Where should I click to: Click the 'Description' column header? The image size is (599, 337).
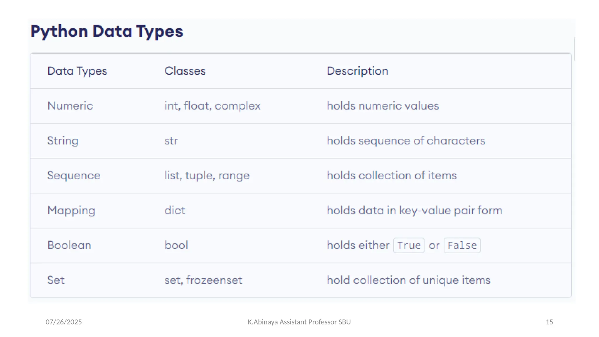(357, 71)
